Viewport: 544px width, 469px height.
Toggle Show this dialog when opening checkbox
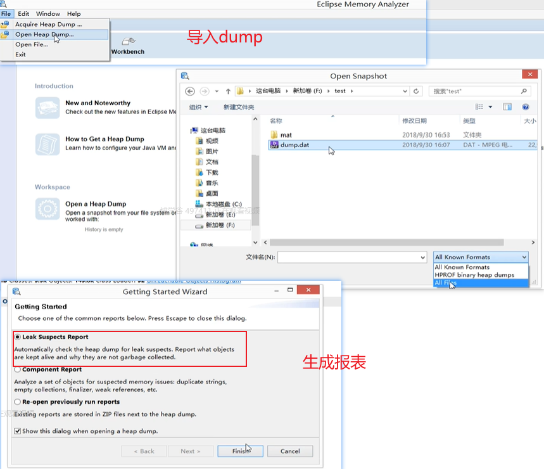(18, 431)
